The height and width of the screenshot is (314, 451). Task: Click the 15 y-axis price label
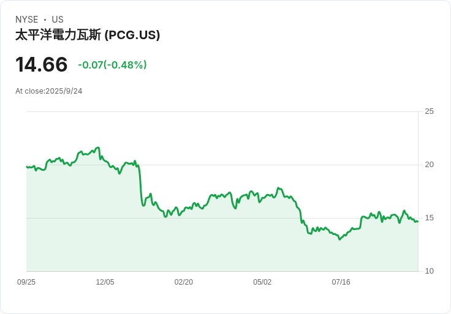pos(429,218)
